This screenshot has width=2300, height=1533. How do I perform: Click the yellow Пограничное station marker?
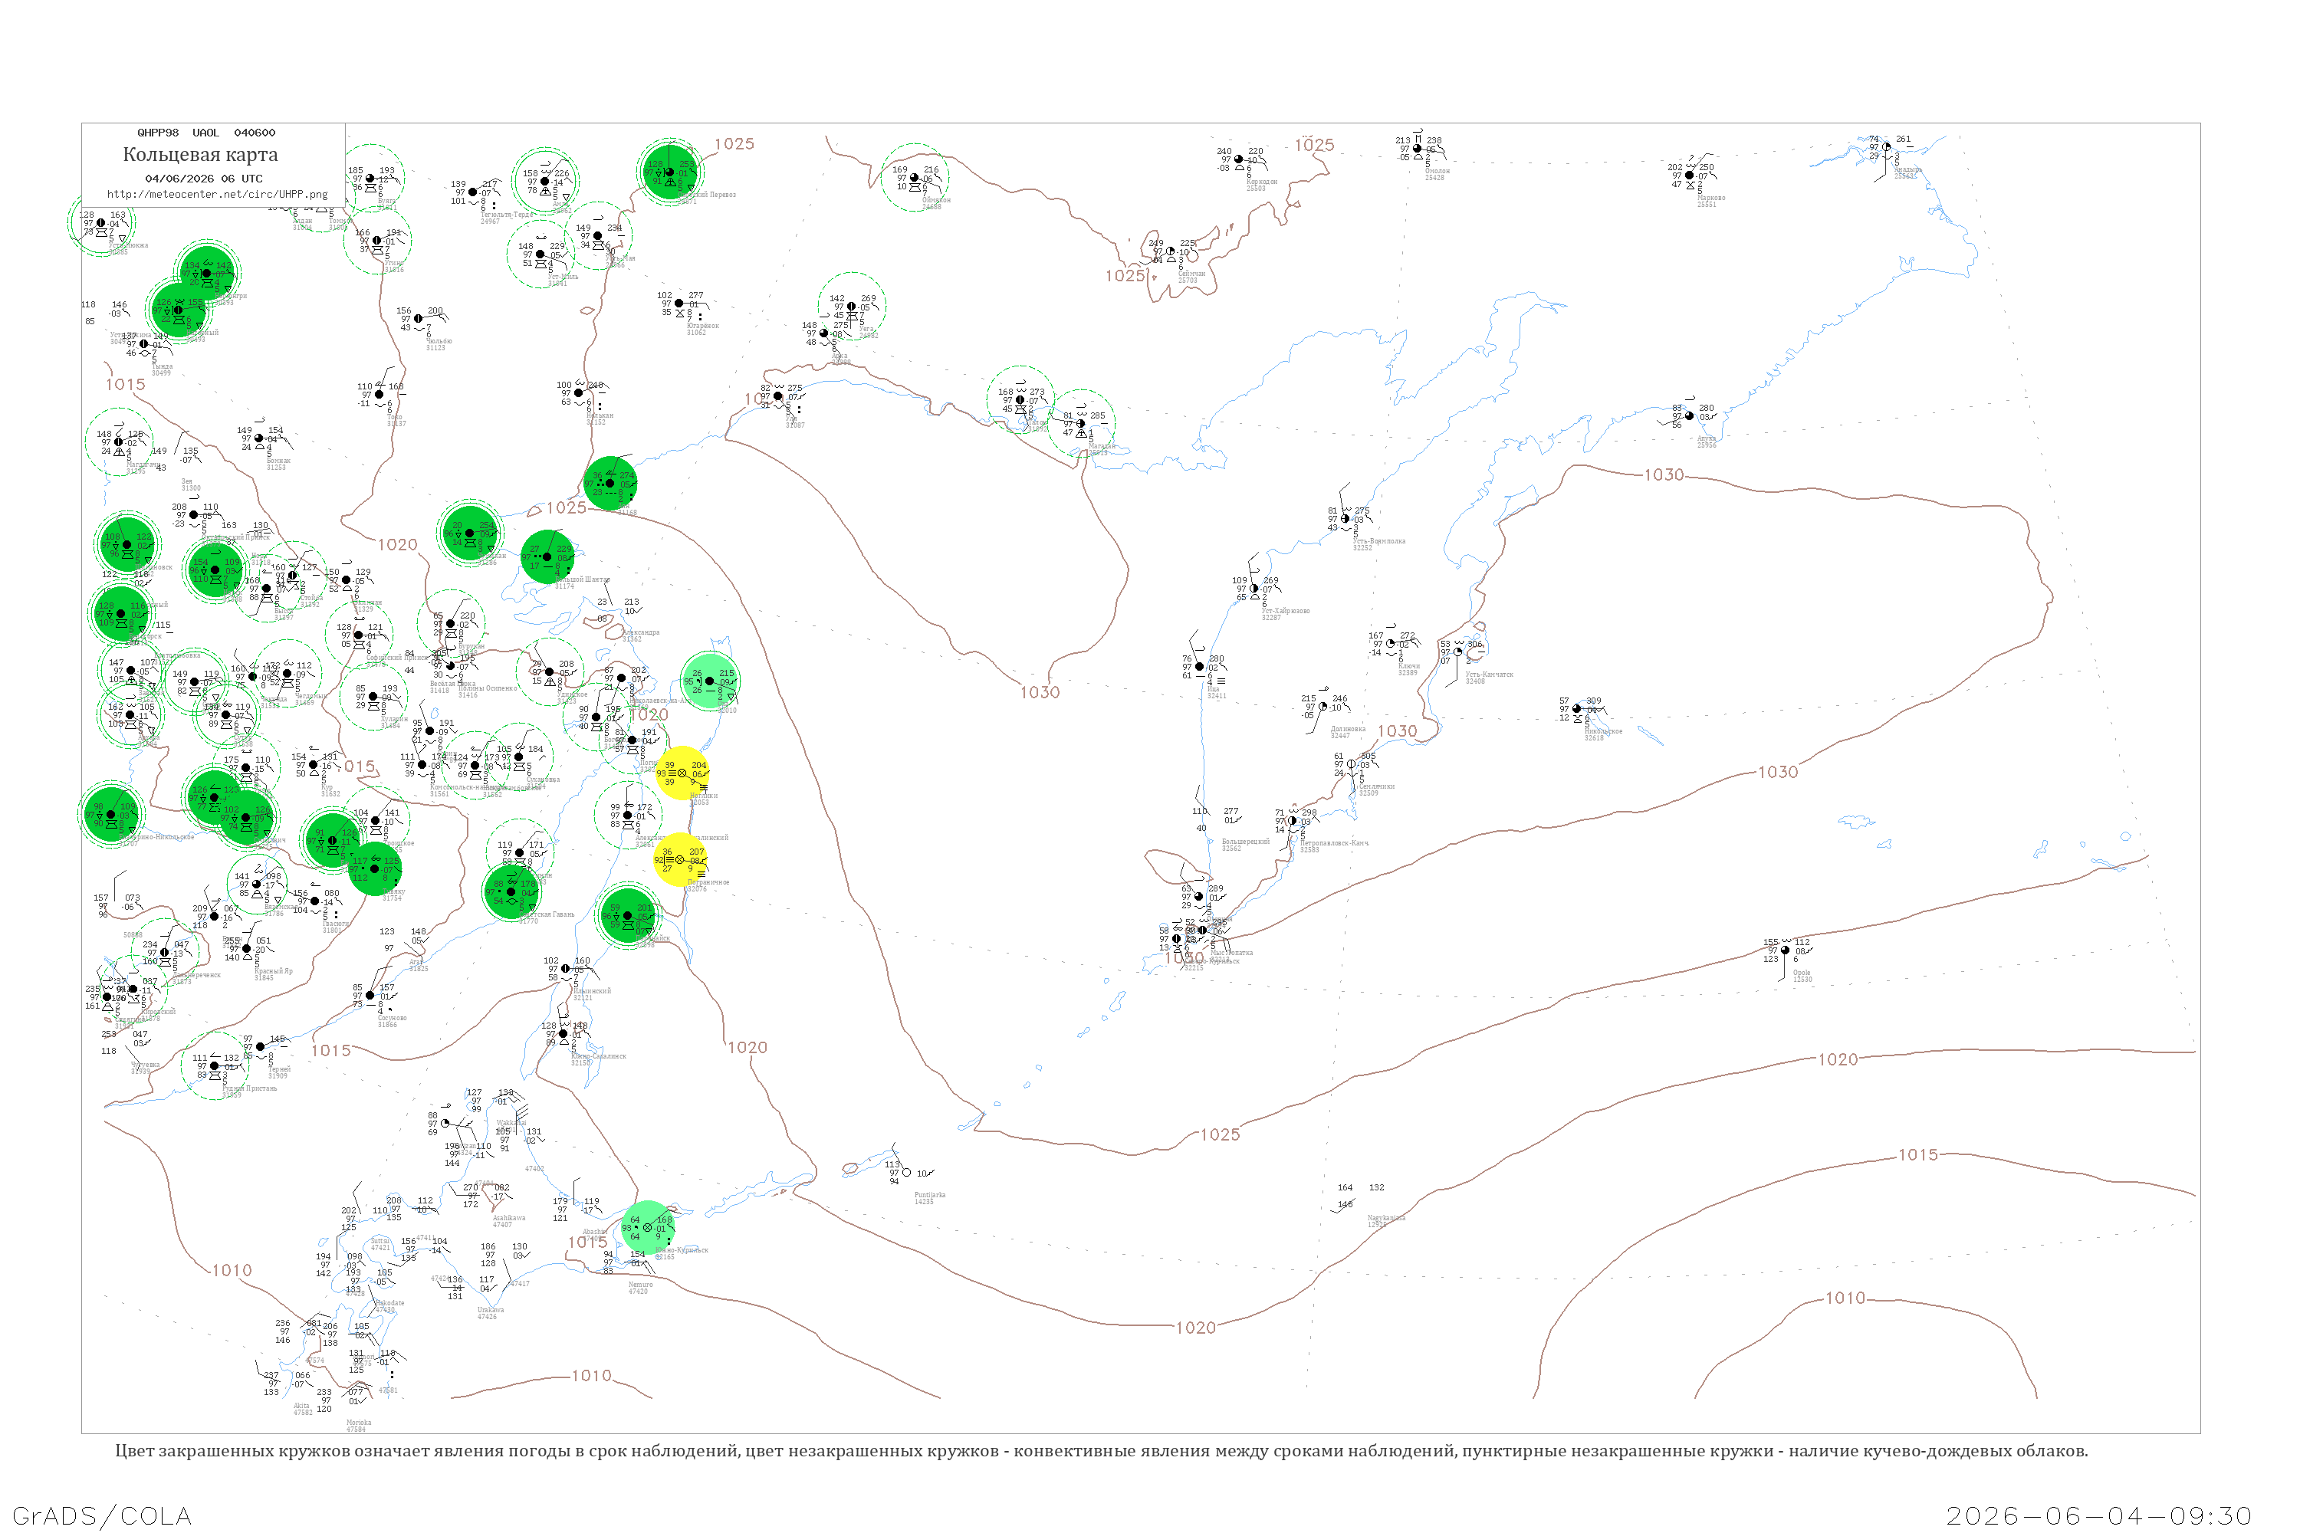click(679, 859)
